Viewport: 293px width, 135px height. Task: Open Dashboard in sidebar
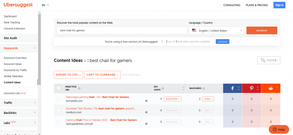[10, 16]
